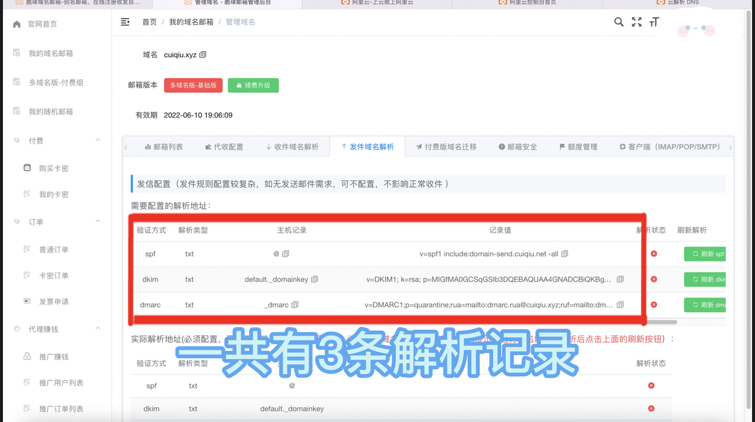Viewport: 755px width, 422px height.
Task: Copy the default._domainkey host record
Action: pyautogui.click(x=314, y=279)
